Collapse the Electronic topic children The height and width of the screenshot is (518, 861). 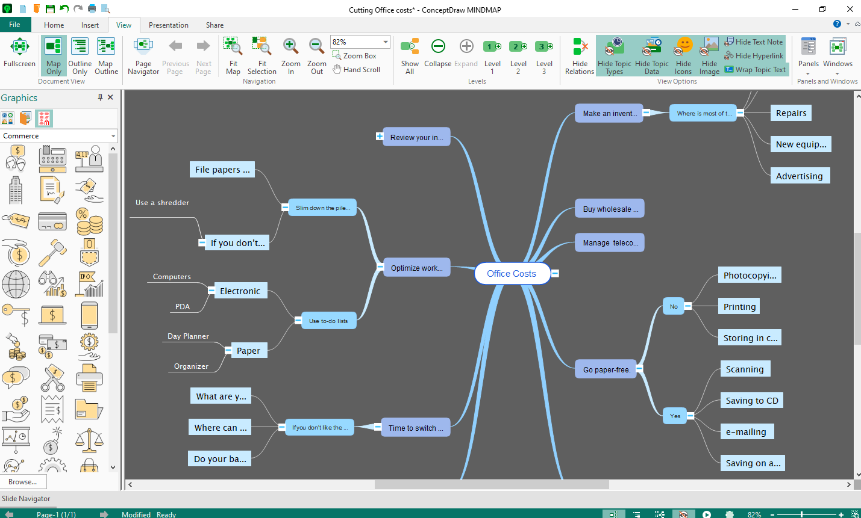point(211,291)
